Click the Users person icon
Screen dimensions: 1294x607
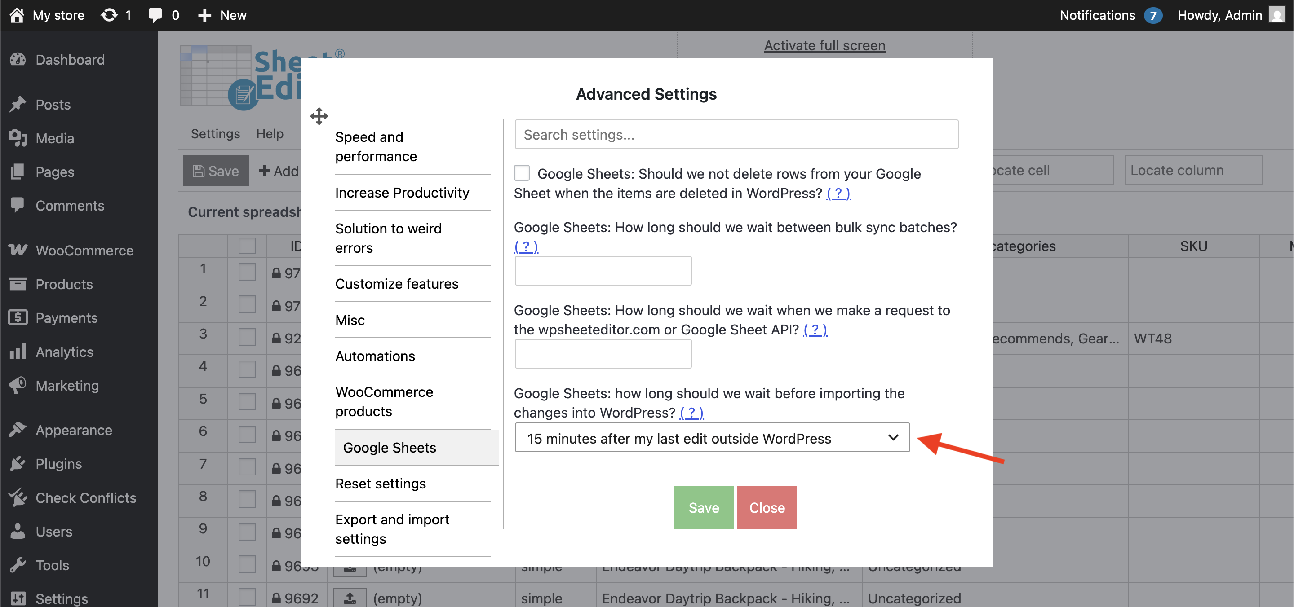click(18, 531)
